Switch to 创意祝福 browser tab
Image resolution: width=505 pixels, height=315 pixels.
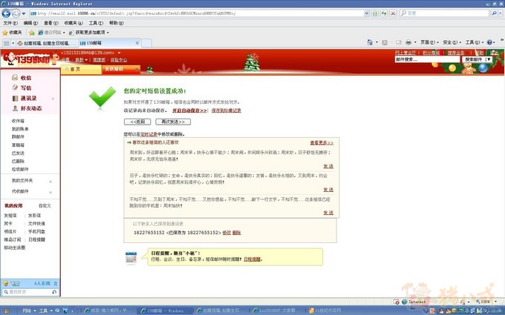point(47,43)
